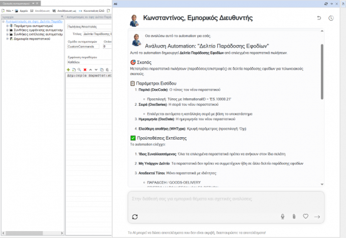Open chat history clock icon
Viewport: 346px width, 238px height.
(331, 18)
